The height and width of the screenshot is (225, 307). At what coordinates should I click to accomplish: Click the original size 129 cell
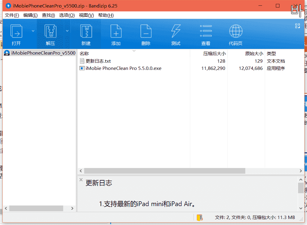point(259,61)
